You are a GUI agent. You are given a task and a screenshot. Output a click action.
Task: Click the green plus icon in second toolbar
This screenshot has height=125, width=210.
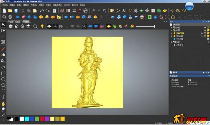[x=150, y=17]
